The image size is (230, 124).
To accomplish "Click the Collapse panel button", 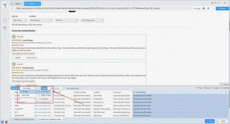I will pos(224,84).
